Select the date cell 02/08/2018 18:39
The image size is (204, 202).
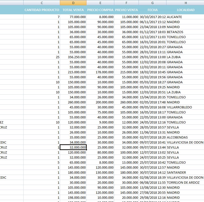click(152, 178)
